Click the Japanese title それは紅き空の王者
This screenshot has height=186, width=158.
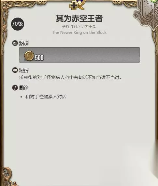[79, 27]
